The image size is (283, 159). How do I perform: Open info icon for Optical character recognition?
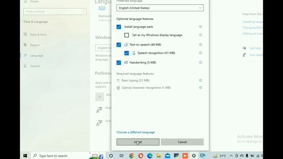200,87
